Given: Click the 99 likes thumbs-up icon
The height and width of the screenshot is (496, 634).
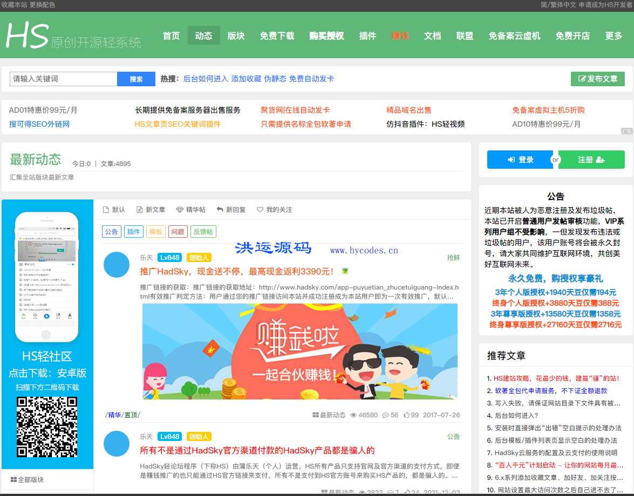Looking at the screenshot, I should (407, 415).
